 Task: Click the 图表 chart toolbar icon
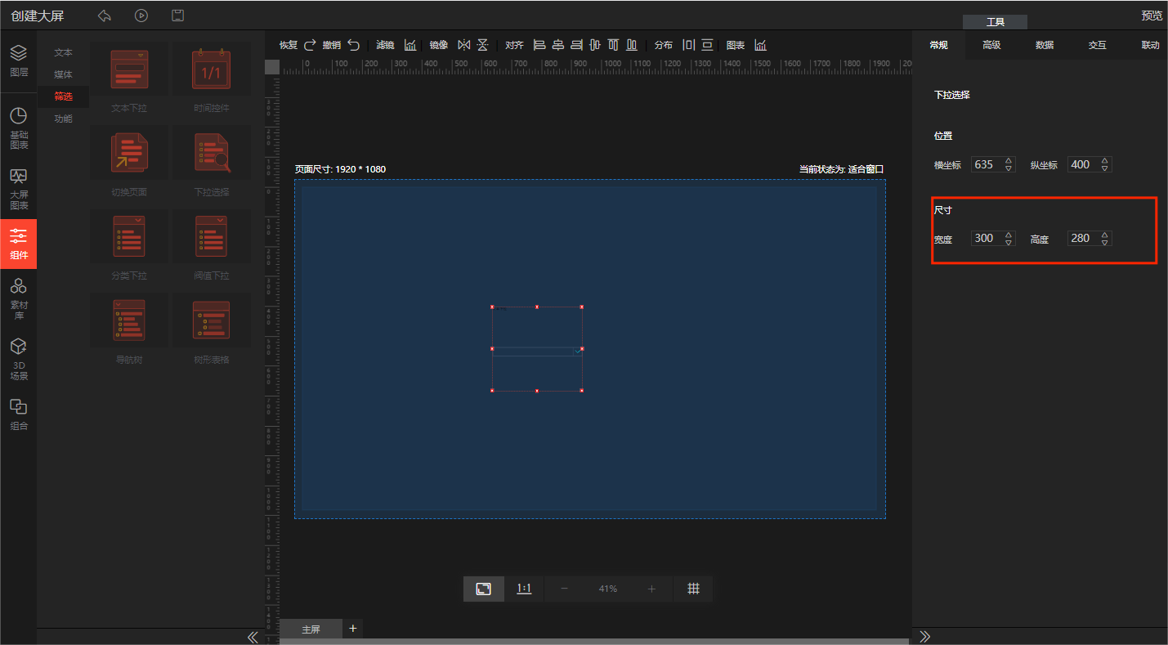click(760, 45)
